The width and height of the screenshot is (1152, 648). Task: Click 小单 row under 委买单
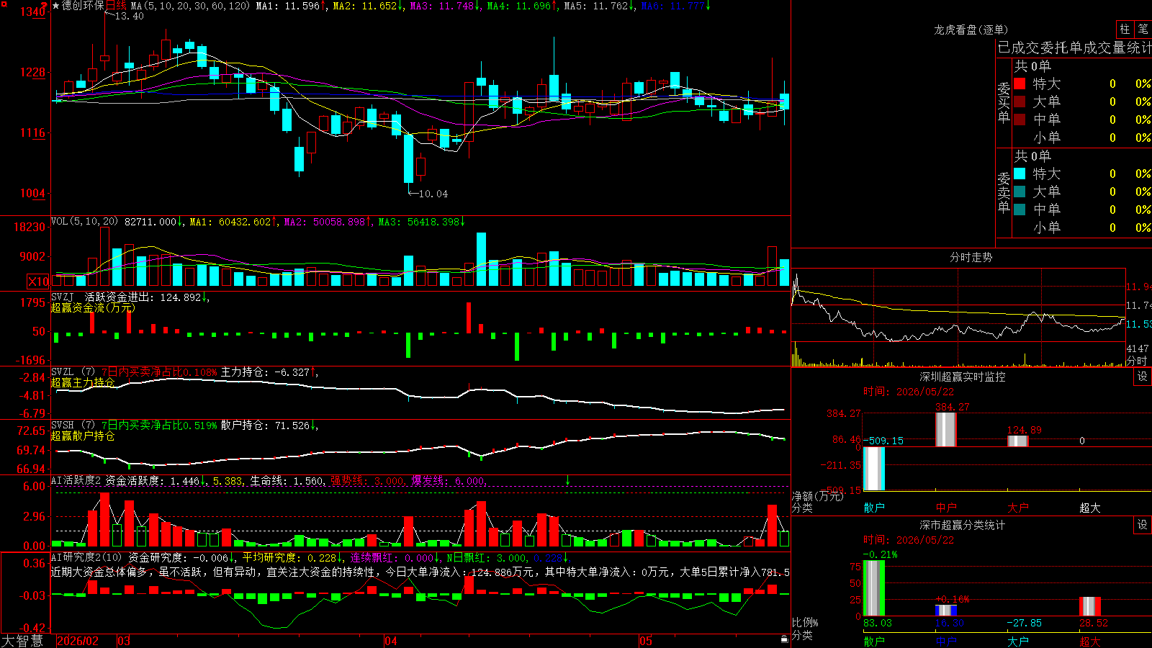pos(1082,138)
